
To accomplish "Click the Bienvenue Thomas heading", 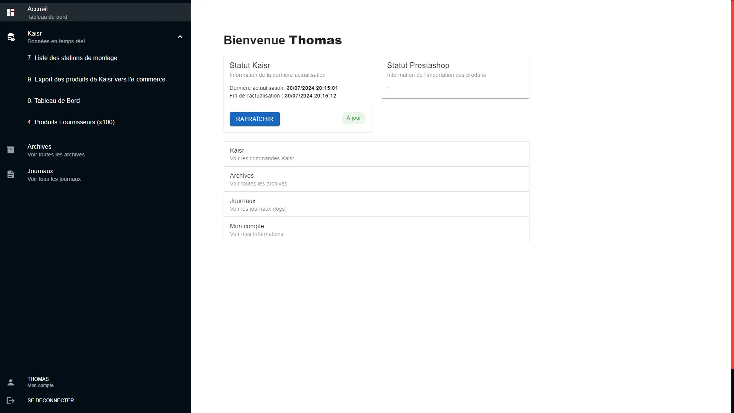I will (283, 40).
